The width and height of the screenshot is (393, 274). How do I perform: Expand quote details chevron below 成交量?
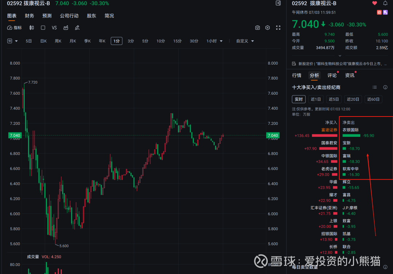[x=340, y=56]
